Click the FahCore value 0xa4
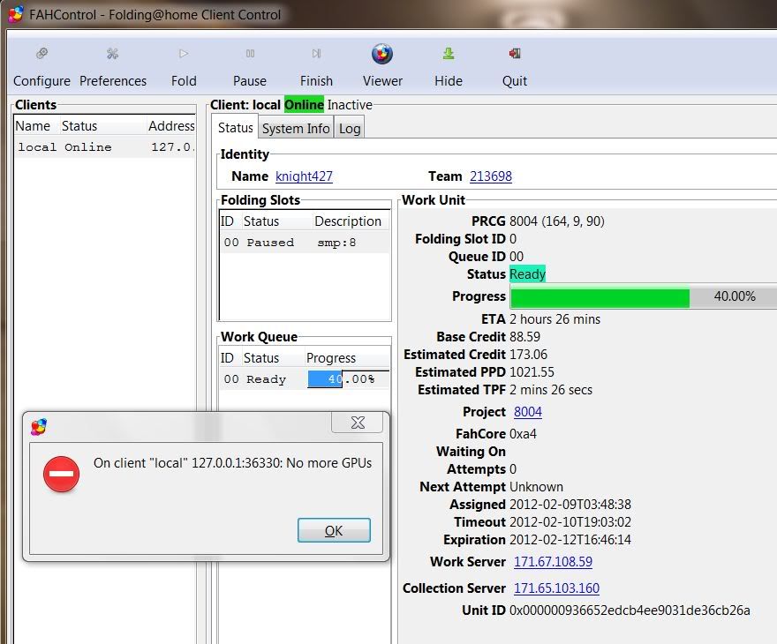The width and height of the screenshot is (777, 644). [523, 434]
